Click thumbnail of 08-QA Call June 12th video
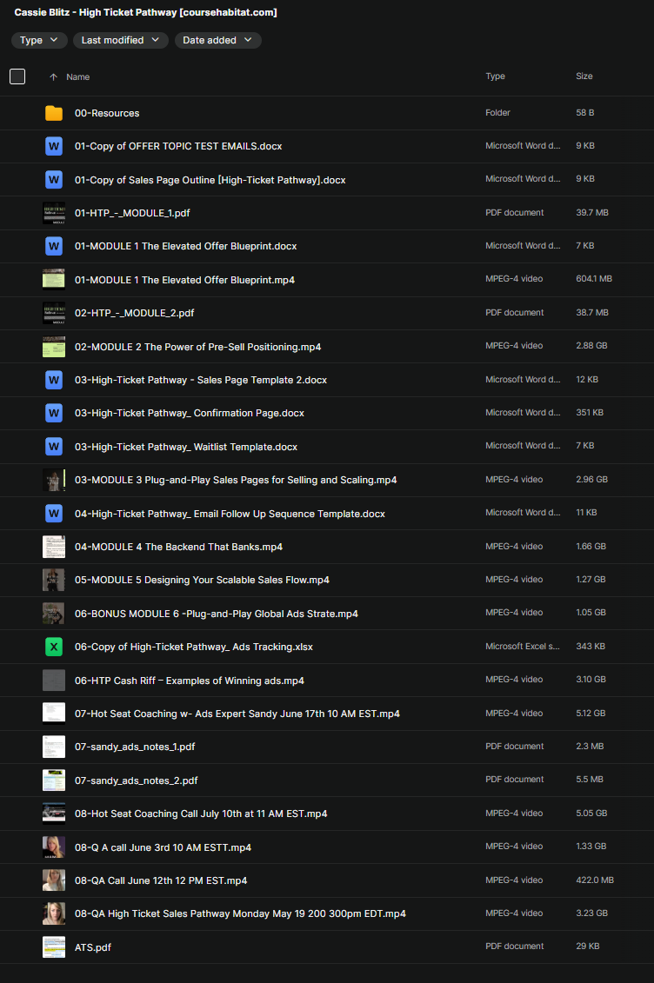The image size is (654, 983). tap(54, 880)
